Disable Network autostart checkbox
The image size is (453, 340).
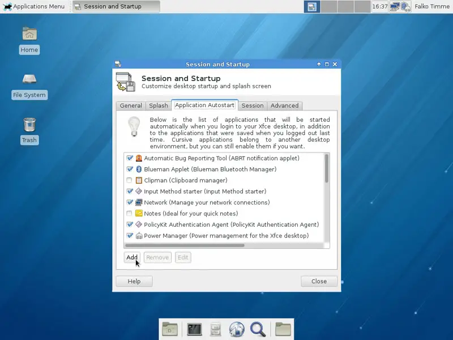(x=130, y=202)
